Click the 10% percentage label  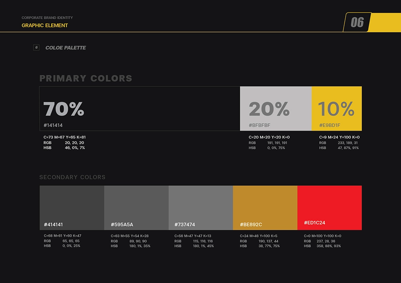[336, 109]
